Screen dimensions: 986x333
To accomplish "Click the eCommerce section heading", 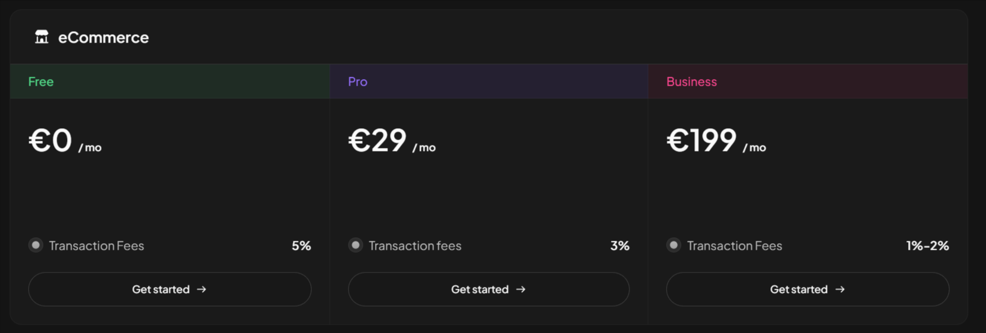I will pos(103,38).
